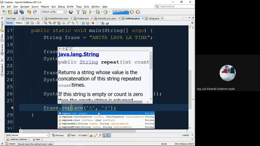The image size is (260, 146).
Task: Click the Clean and Build icon
Action: pyautogui.click(x=84, y=12)
